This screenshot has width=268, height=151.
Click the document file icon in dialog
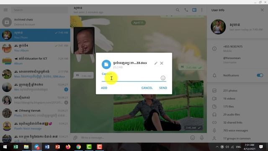[x=106, y=64]
